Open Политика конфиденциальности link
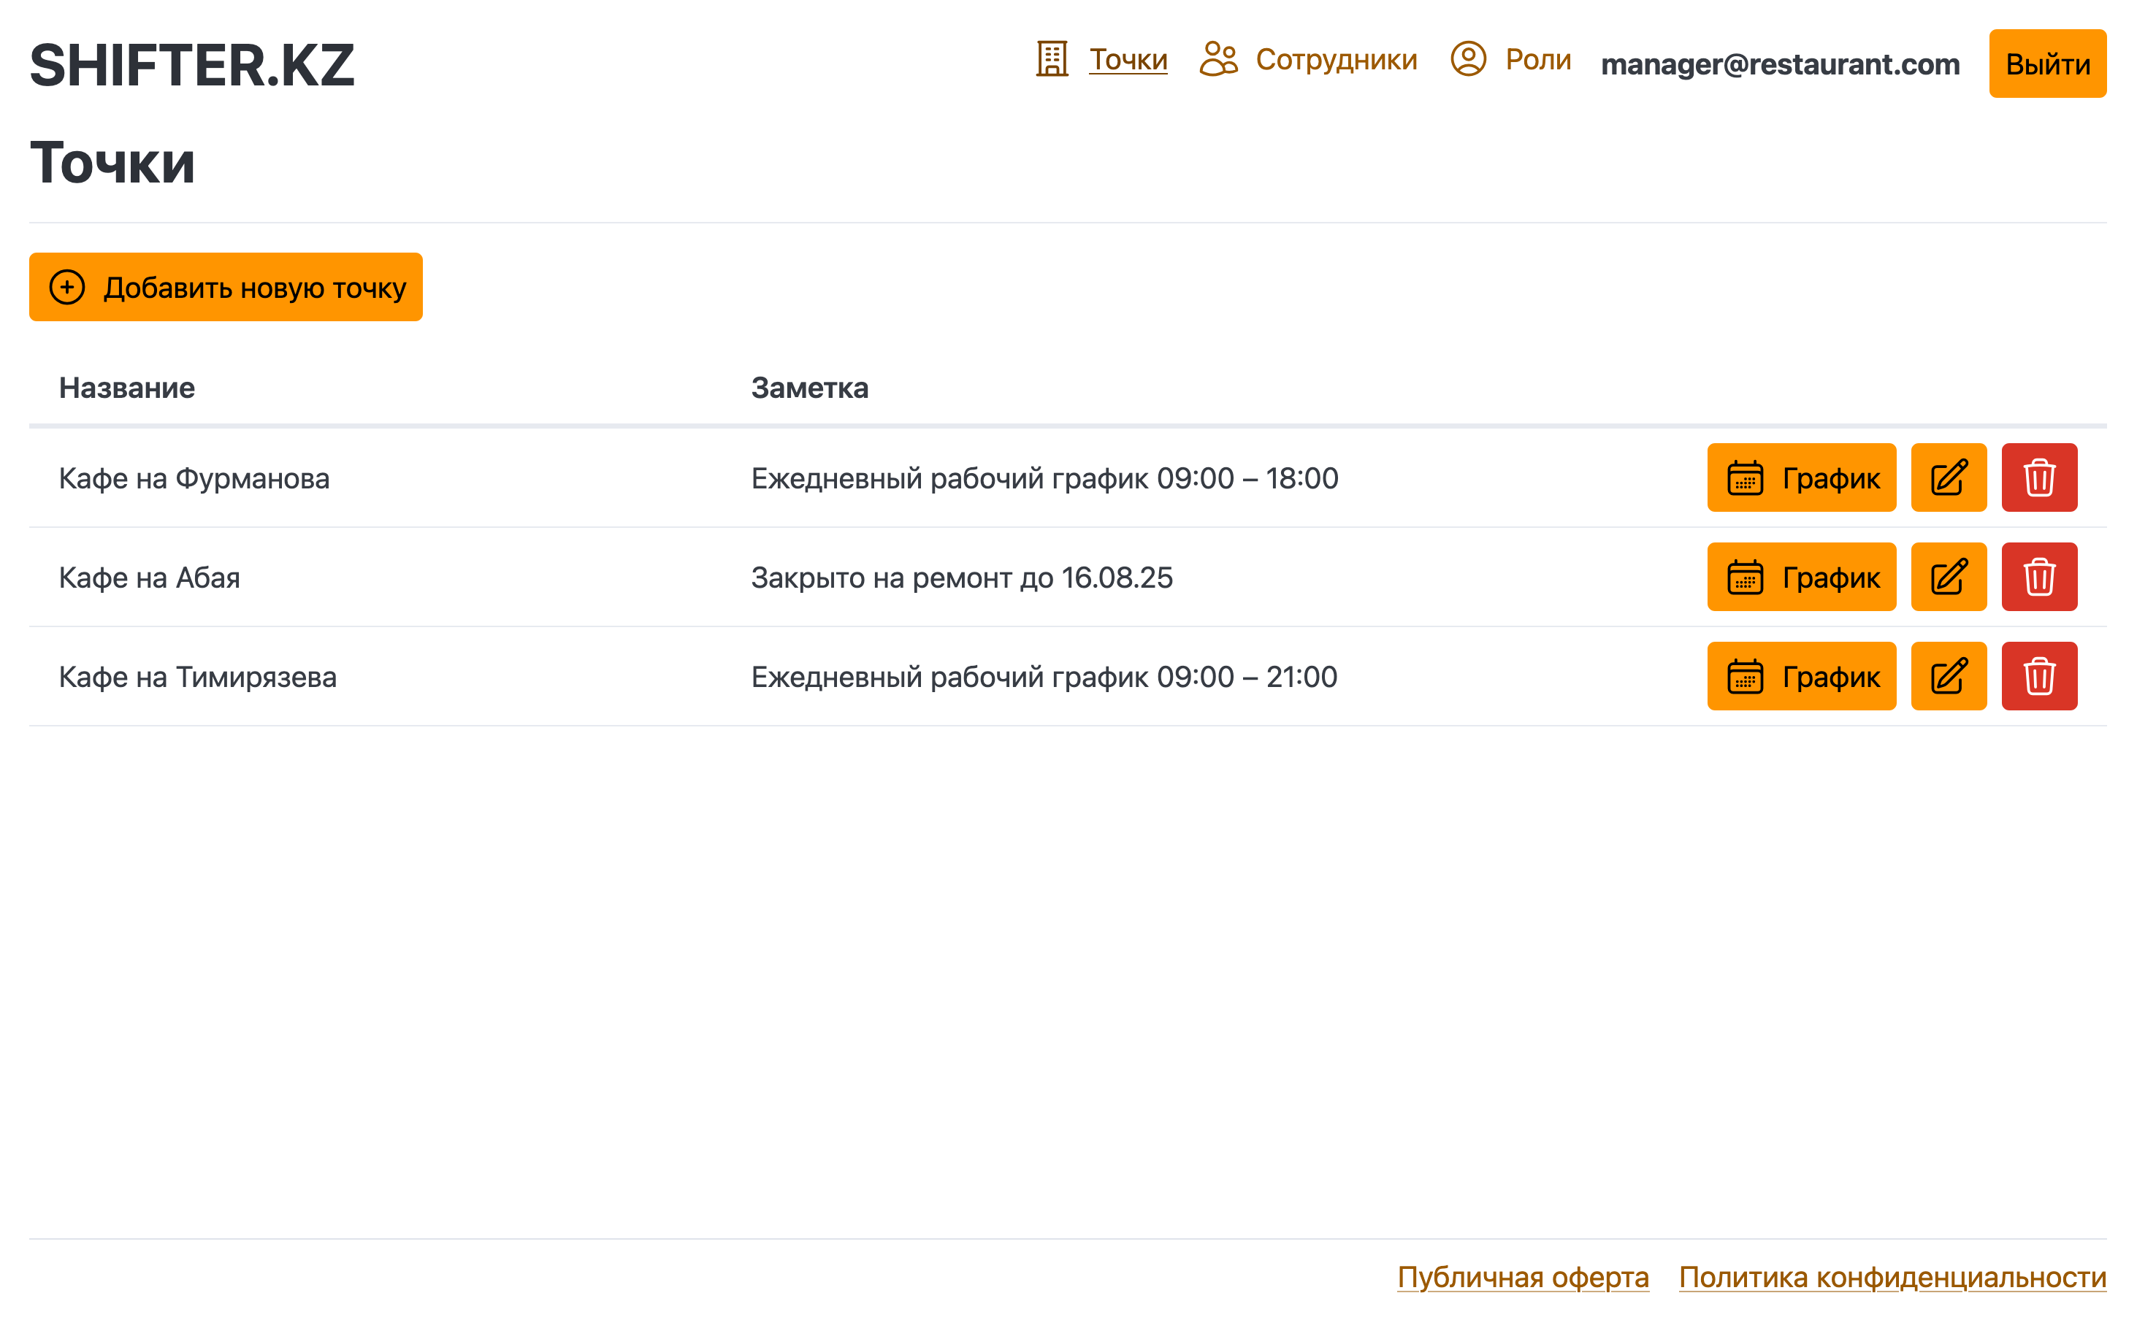The image size is (2137, 1320). pyautogui.click(x=1892, y=1276)
